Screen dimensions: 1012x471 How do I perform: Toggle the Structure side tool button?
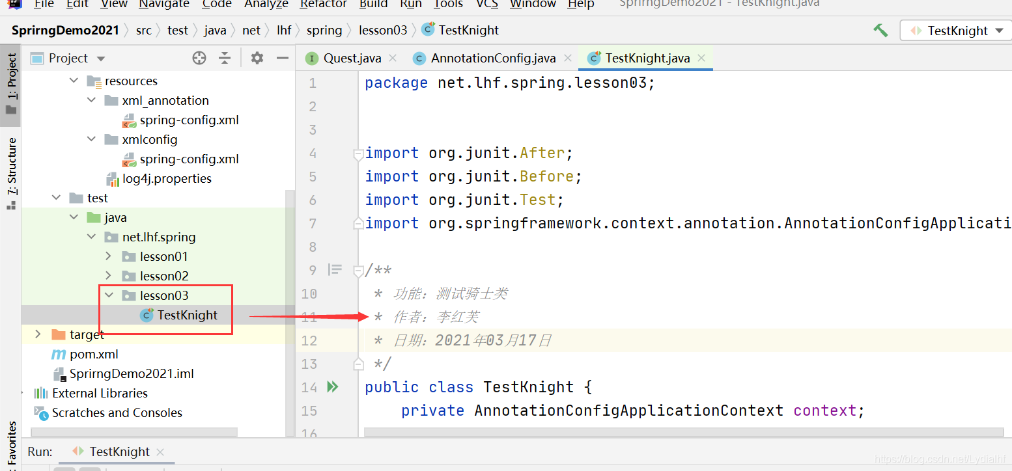point(11,173)
